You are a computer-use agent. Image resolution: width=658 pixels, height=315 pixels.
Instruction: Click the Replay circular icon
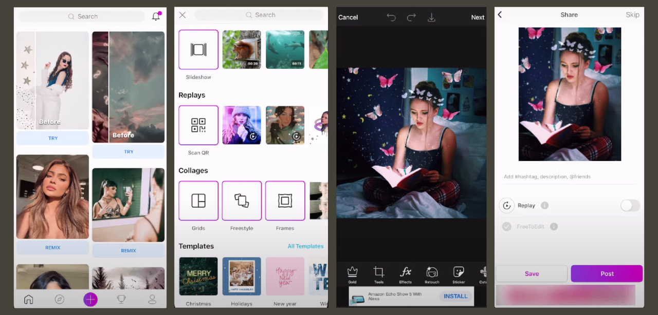point(507,205)
